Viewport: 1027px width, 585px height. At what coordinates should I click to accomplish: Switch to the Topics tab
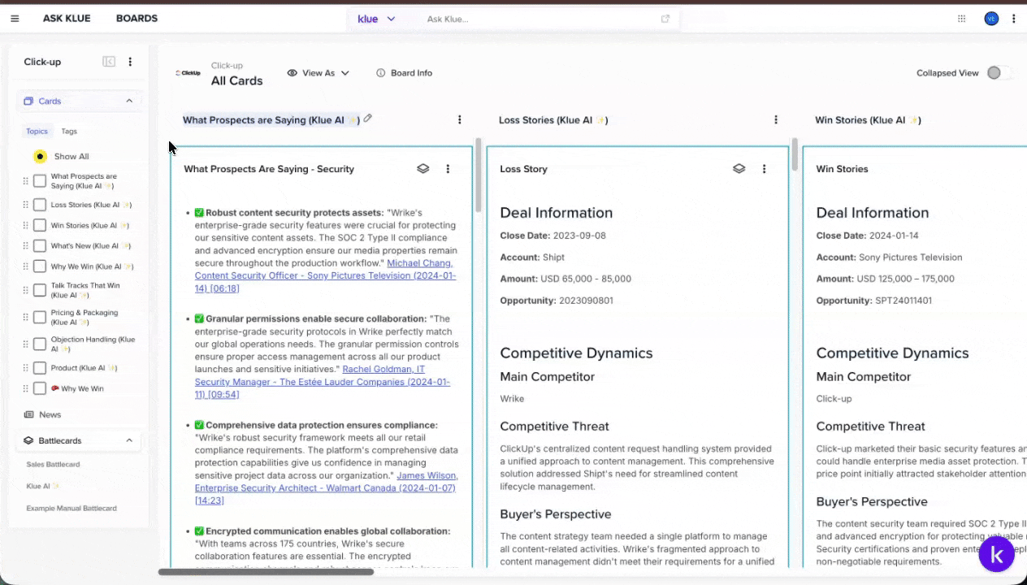pyautogui.click(x=37, y=131)
